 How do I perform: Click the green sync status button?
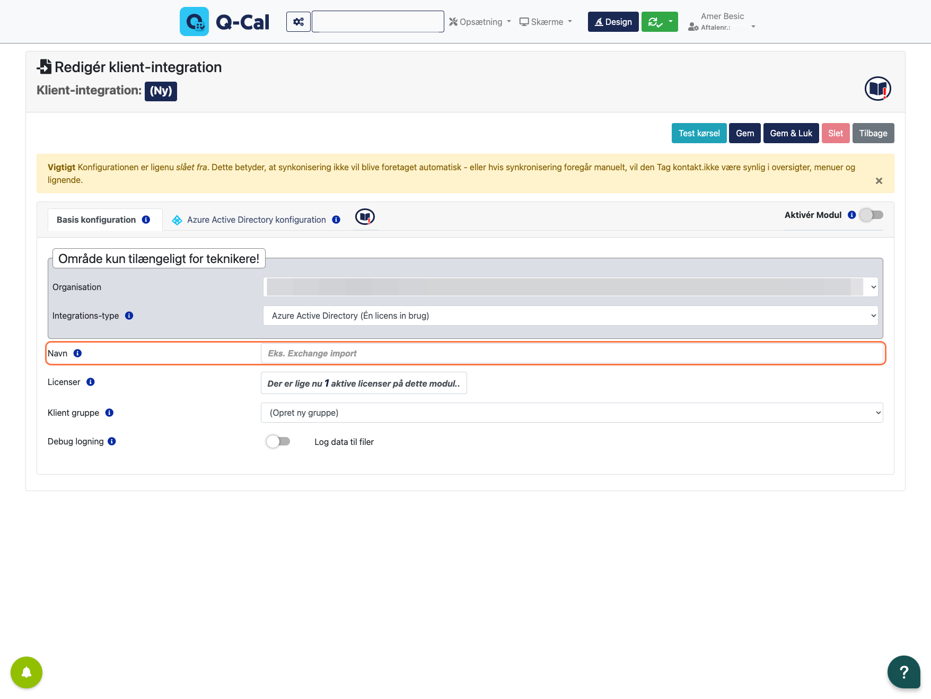click(x=654, y=22)
